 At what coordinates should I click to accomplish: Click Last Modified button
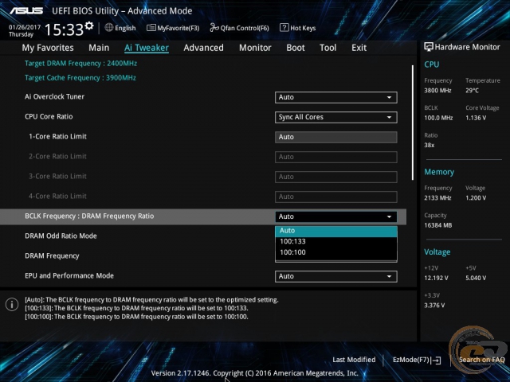click(x=354, y=360)
